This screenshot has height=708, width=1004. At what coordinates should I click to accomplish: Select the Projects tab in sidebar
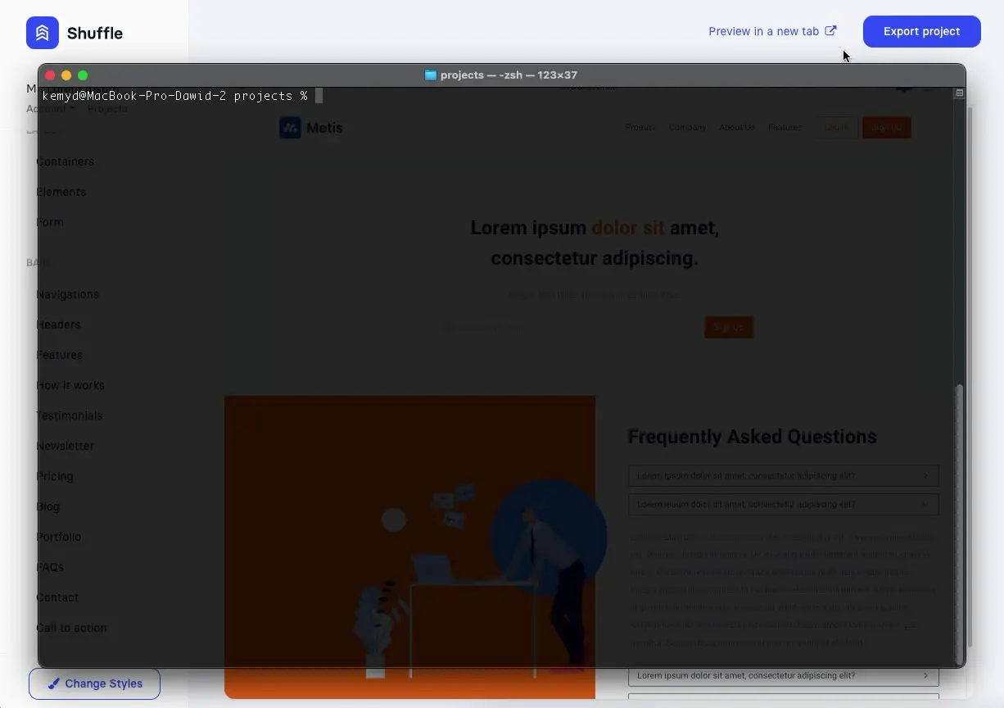pyautogui.click(x=107, y=109)
